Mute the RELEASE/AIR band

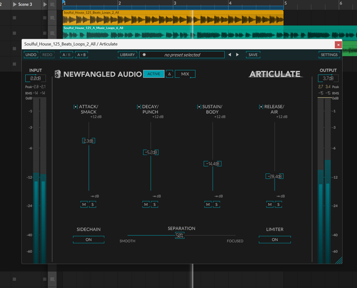tap(270, 205)
